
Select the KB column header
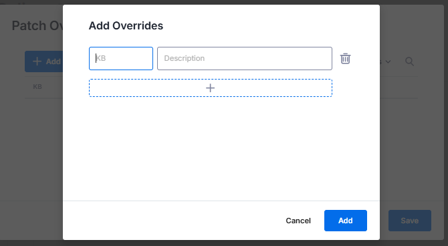pyautogui.click(x=37, y=87)
